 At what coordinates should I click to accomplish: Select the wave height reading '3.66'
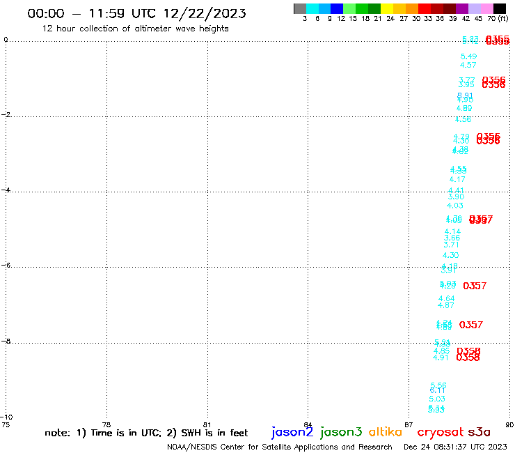[x=452, y=238]
